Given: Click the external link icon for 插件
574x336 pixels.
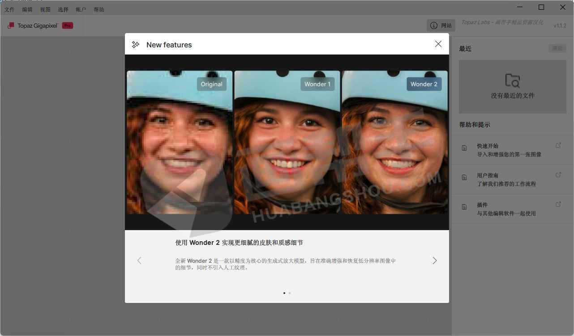Looking at the screenshot, I should (558, 204).
